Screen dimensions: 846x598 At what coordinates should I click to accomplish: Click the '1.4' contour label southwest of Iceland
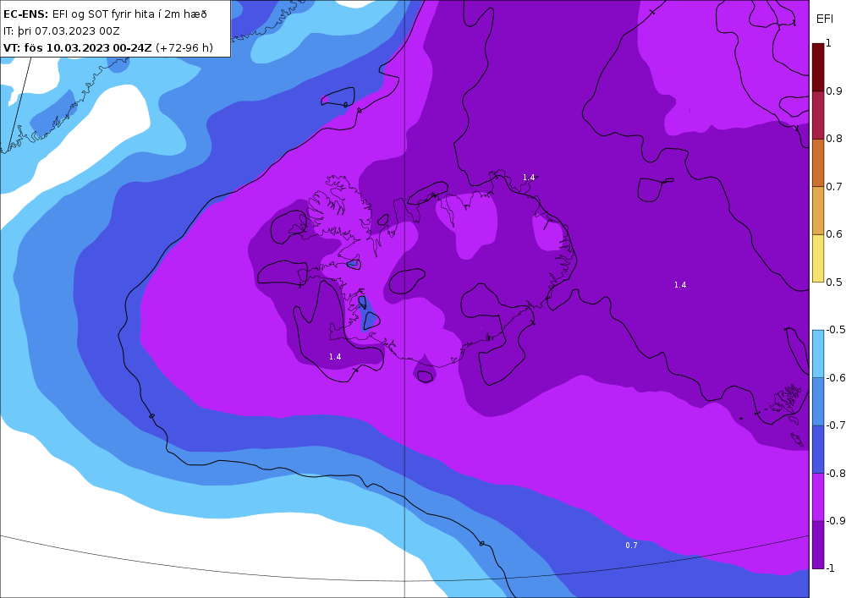[335, 357]
